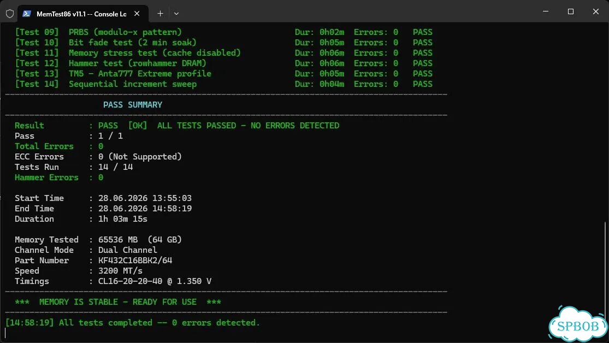Click the Speed 3200 MT/s line
The height and width of the screenshot is (343, 609).
tap(79, 271)
